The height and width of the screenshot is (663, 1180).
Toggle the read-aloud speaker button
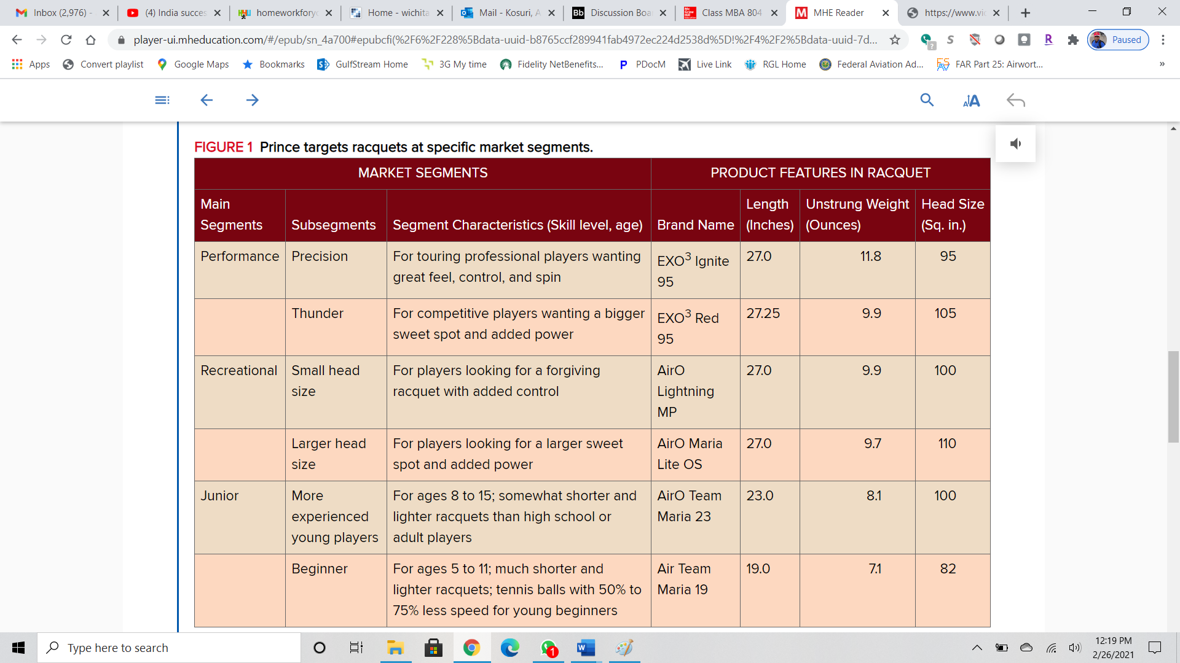tap(1015, 144)
